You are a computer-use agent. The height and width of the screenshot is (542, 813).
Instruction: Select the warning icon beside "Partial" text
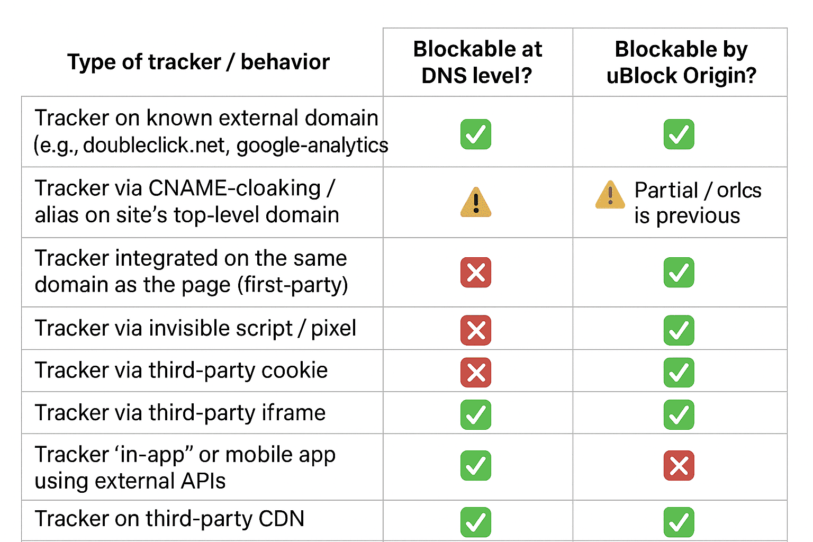tap(610, 194)
